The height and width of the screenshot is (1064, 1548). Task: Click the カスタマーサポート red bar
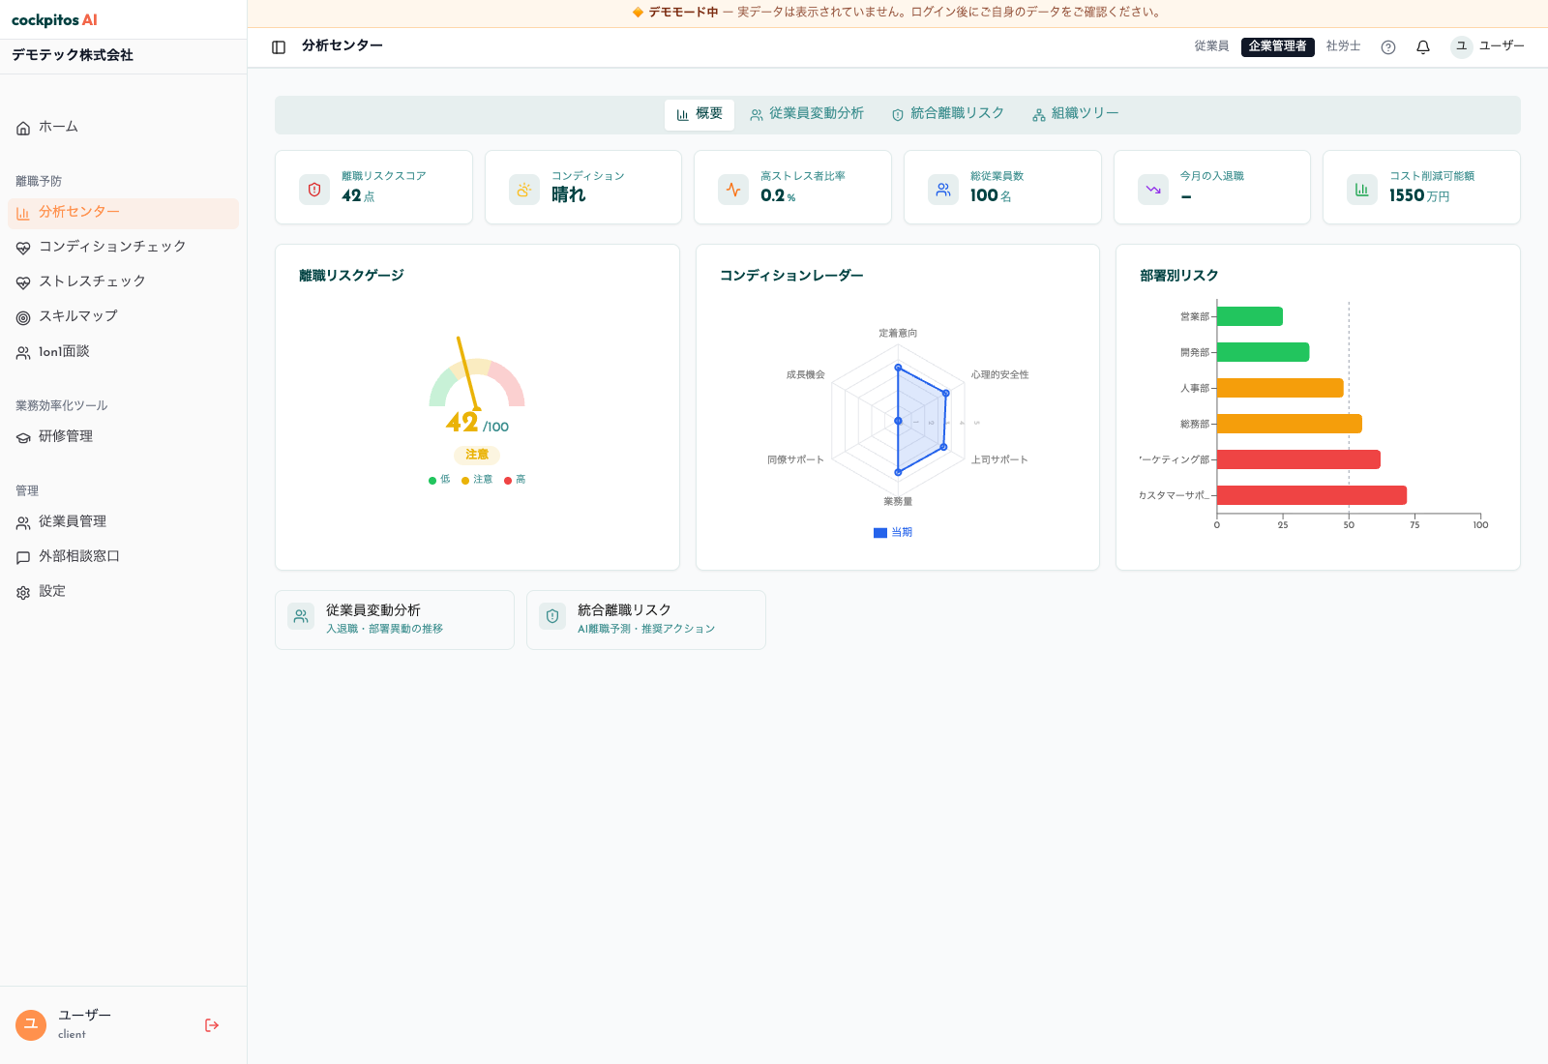(1312, 495)
